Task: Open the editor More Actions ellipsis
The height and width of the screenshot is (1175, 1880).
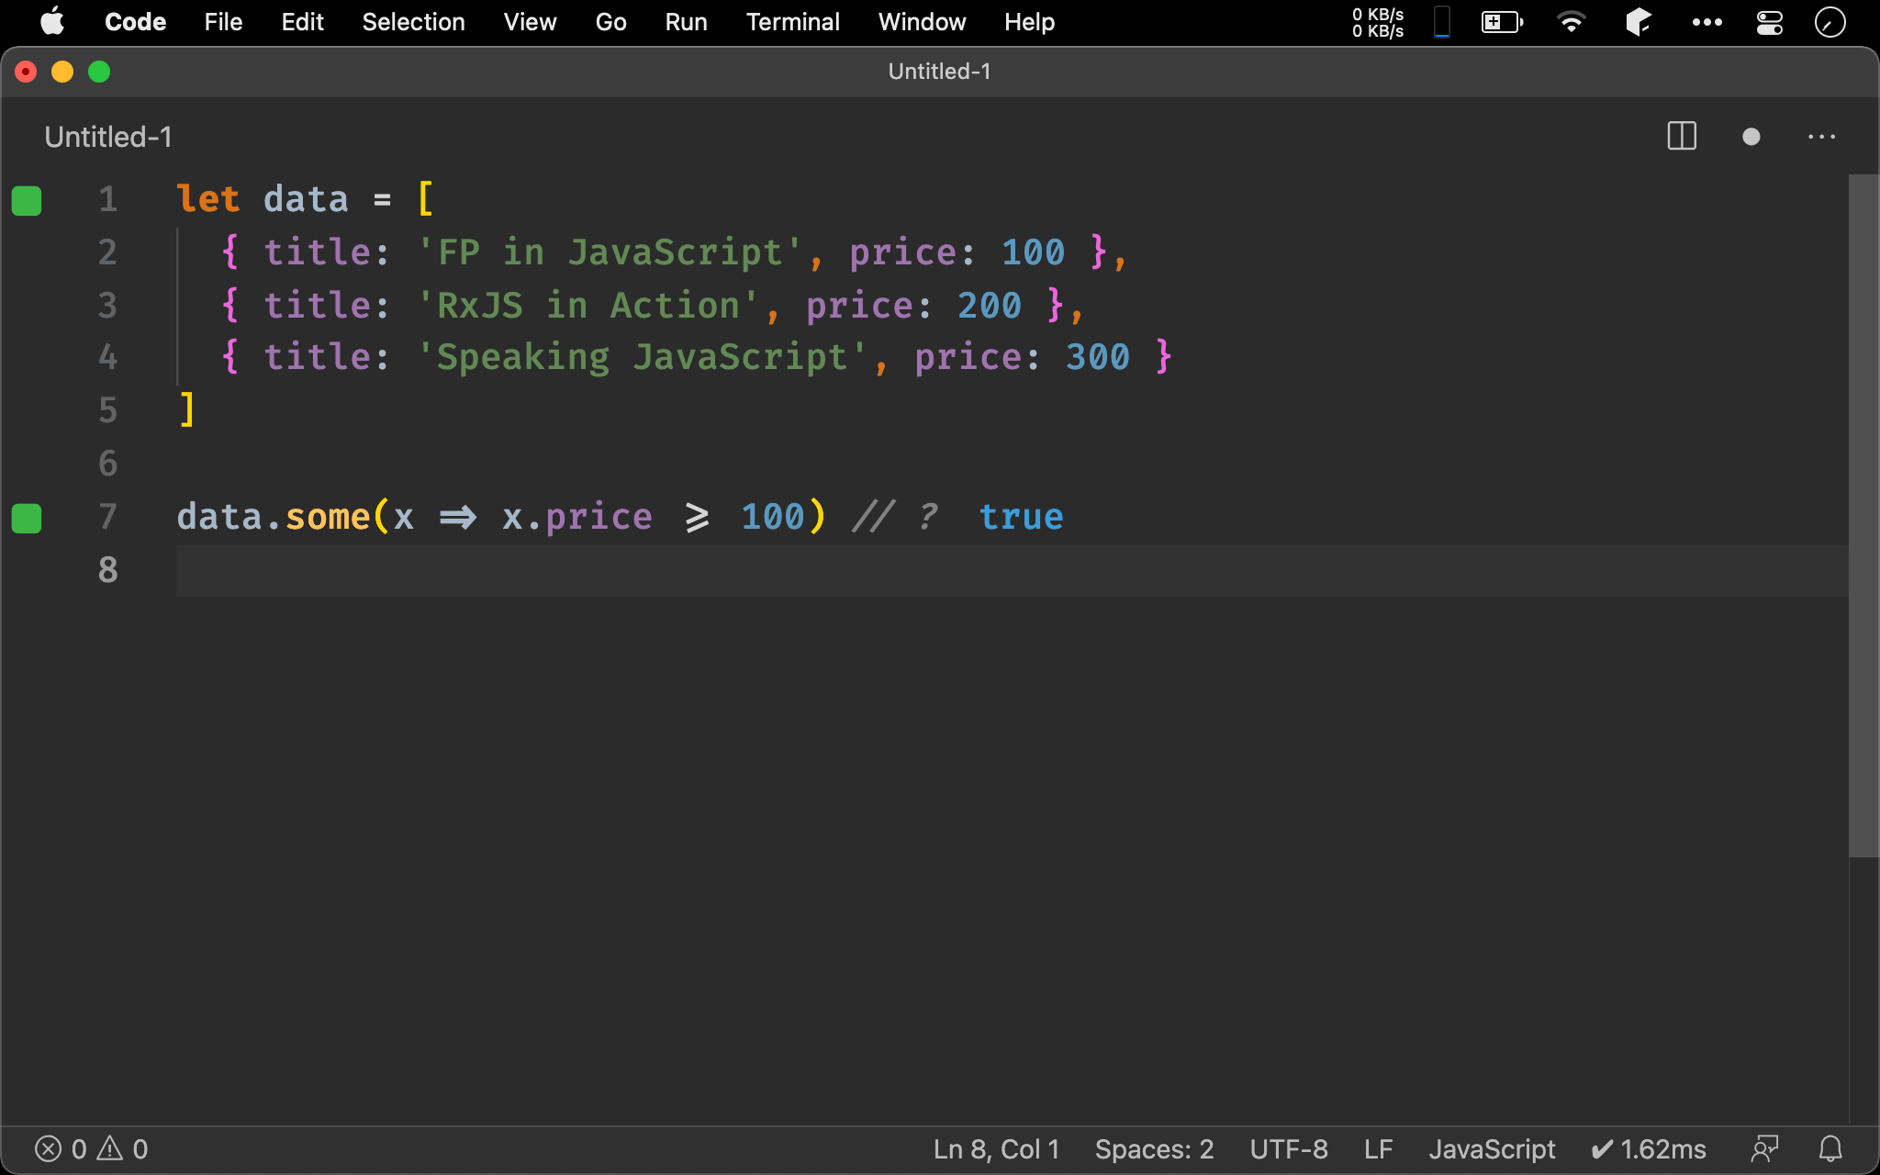Action: pos(1821,137)
